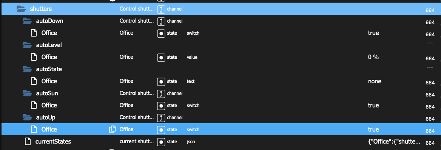
Task: Open the currentStates JSON value
Action: click(394, 142)
